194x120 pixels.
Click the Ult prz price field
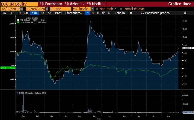[61, 9]
